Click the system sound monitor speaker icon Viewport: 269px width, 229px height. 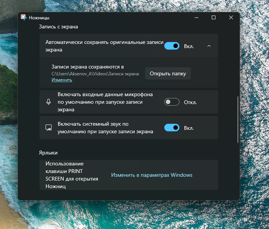point(49,128)
